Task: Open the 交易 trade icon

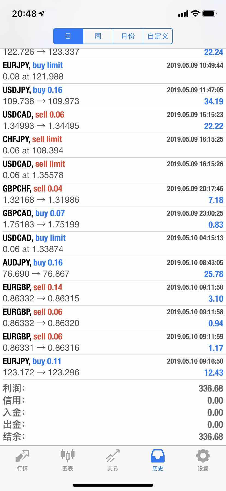Action: (112, 456)
